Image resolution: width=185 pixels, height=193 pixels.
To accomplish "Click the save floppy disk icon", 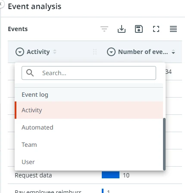I will [139, 29].
